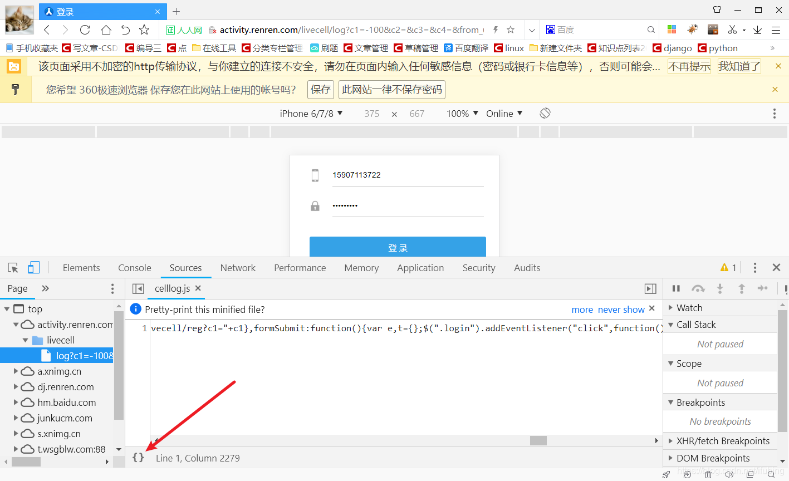The height and width of the screenshot is (481, 789).
Task: Open DevTools customize three-dot menu
Action: pos(755,268)
